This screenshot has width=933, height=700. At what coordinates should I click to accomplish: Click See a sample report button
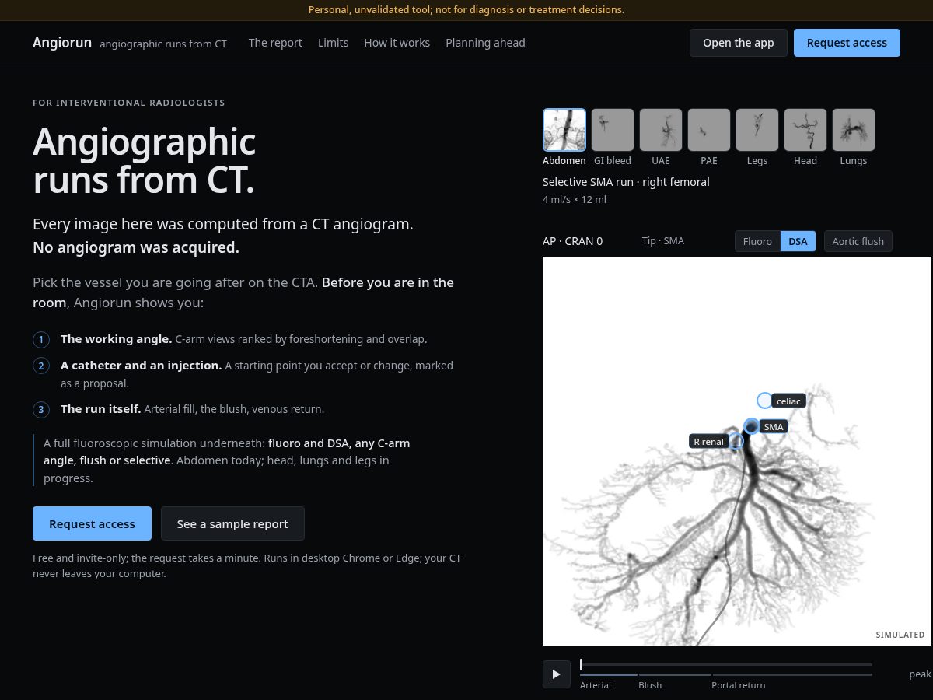click(232, 523)
